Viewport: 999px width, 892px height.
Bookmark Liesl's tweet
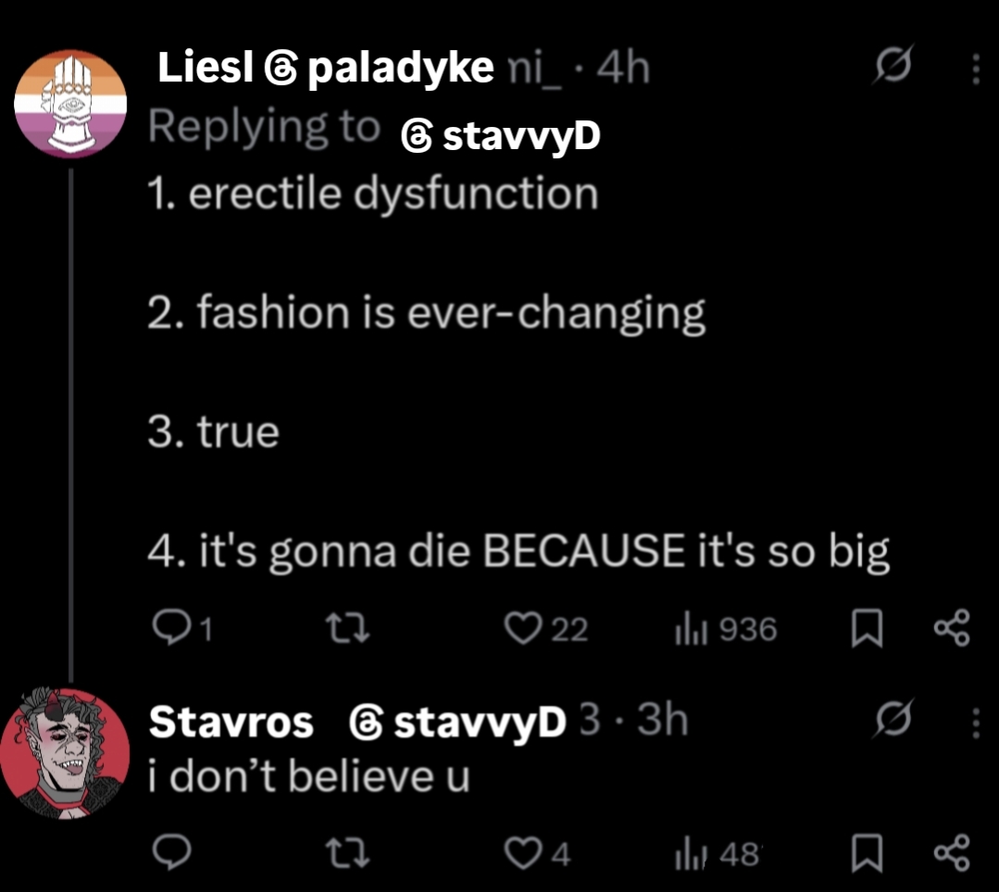pos(867,630)
